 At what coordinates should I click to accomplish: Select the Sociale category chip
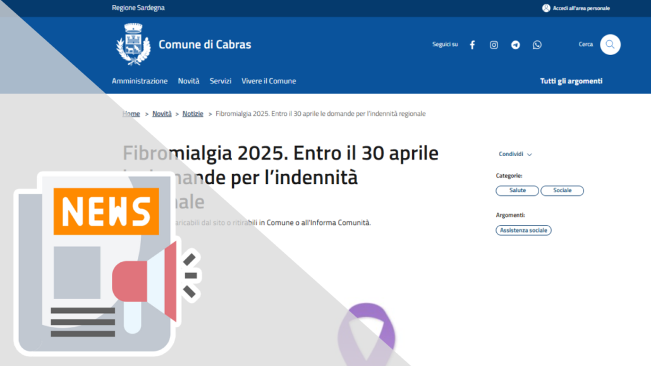(562, 190)
